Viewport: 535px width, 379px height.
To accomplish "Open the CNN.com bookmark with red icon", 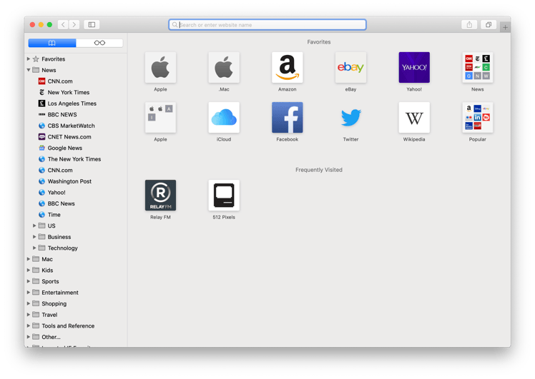I will pyautogui.click(x=56, y=81).
